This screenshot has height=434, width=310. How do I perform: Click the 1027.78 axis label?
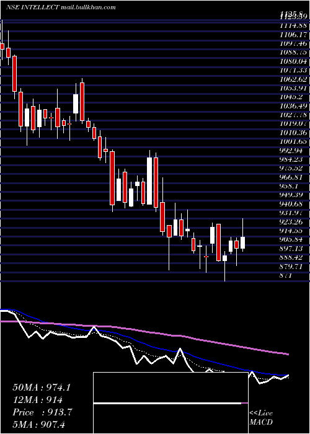[293, 115]
